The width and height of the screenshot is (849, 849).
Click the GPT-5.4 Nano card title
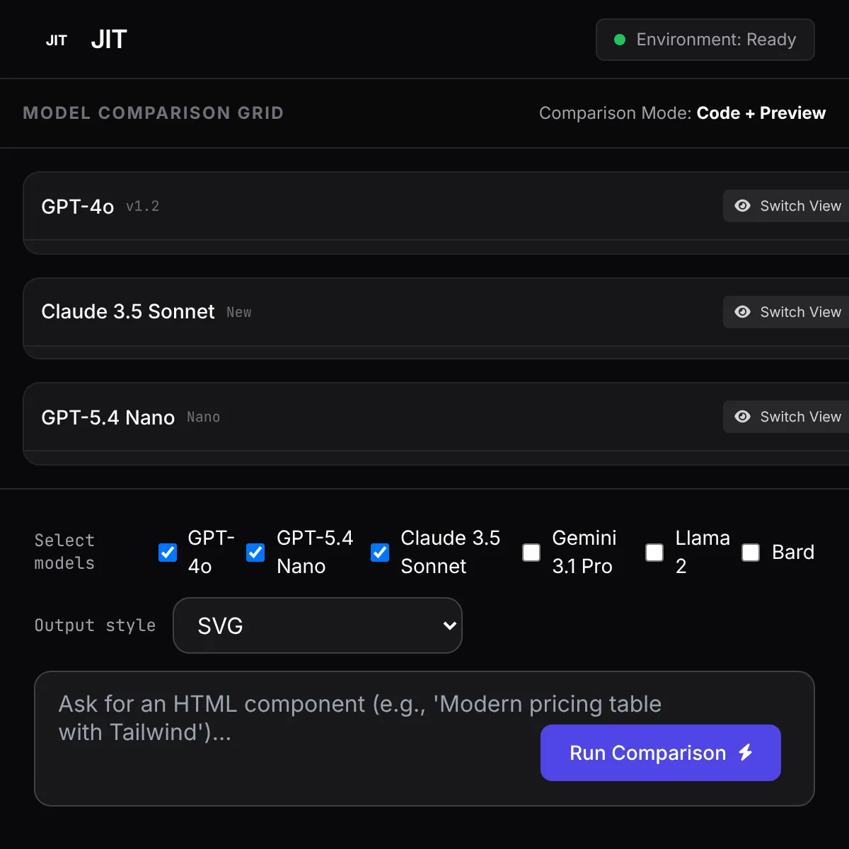point(108,417)
